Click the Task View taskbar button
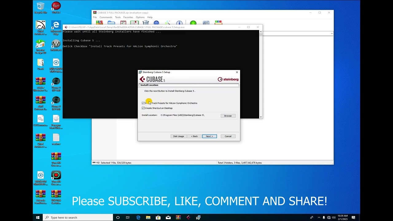This screenshot has height=221, width=393. coord(128,217)
